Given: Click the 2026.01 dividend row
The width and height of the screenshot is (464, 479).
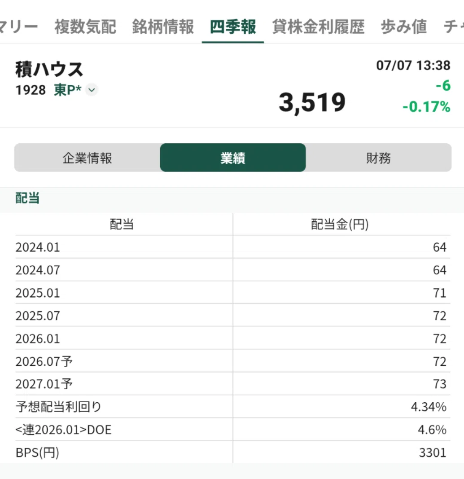Looking at the screenshot, I should click(233, 338).
